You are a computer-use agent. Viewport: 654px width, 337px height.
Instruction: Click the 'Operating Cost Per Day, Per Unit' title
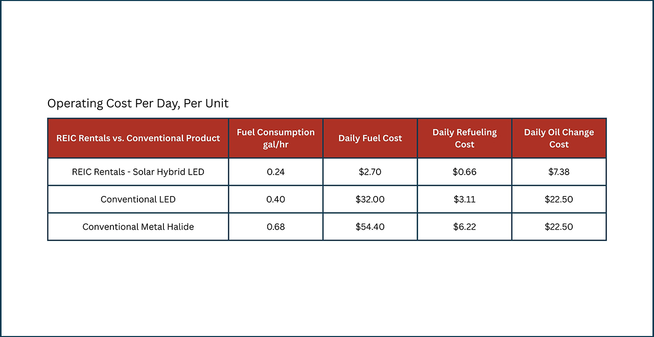point(138,104)
